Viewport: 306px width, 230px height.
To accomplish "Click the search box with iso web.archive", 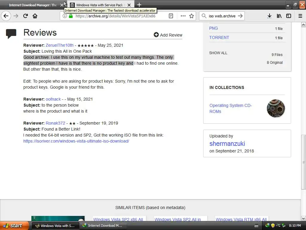I will [x=222, y=16].
